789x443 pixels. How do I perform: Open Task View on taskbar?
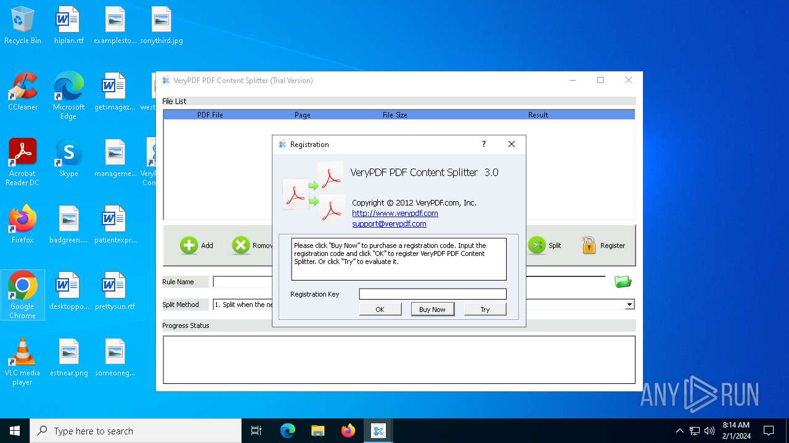256,431
